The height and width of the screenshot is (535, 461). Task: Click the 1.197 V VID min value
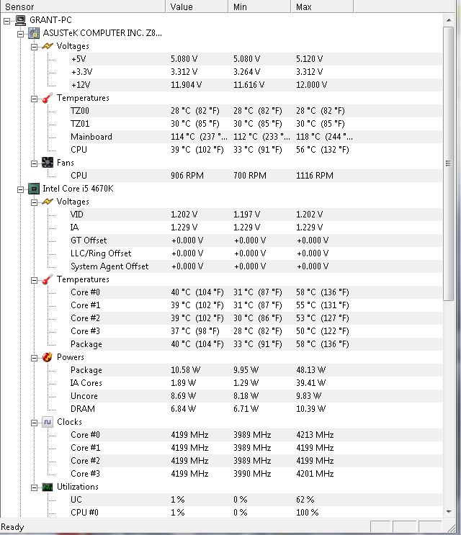pos(247,215)
